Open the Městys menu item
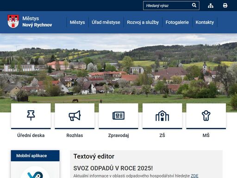This screenshot has height=178, width=237. (x=77, y=22)
